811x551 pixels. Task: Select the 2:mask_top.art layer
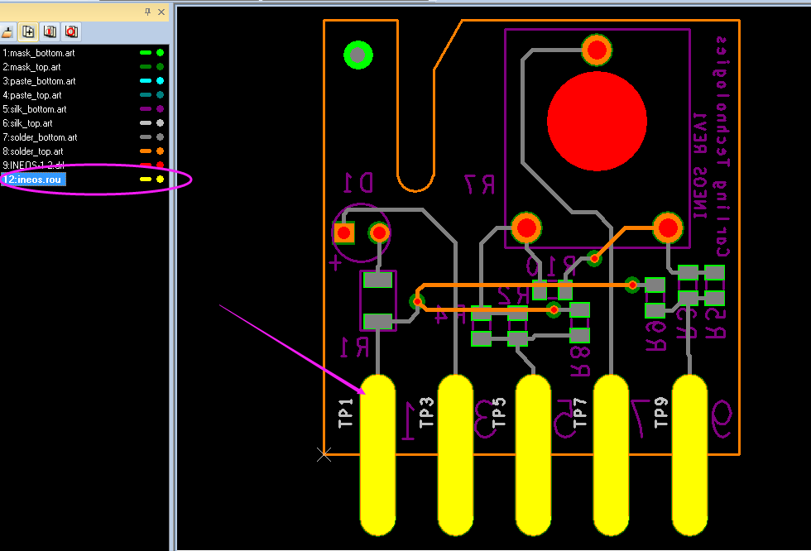pyautogui.click(x=31, y=67)
